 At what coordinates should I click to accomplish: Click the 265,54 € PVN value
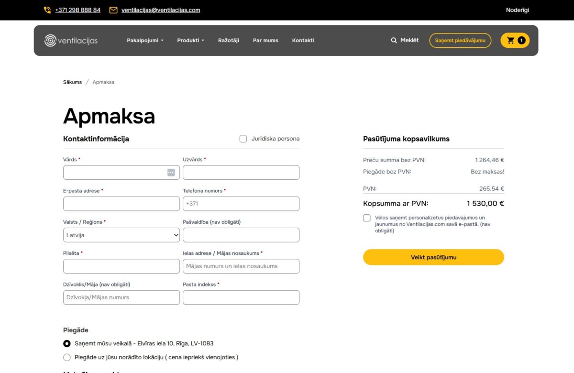pyautogui.click(x=492, y=189)
